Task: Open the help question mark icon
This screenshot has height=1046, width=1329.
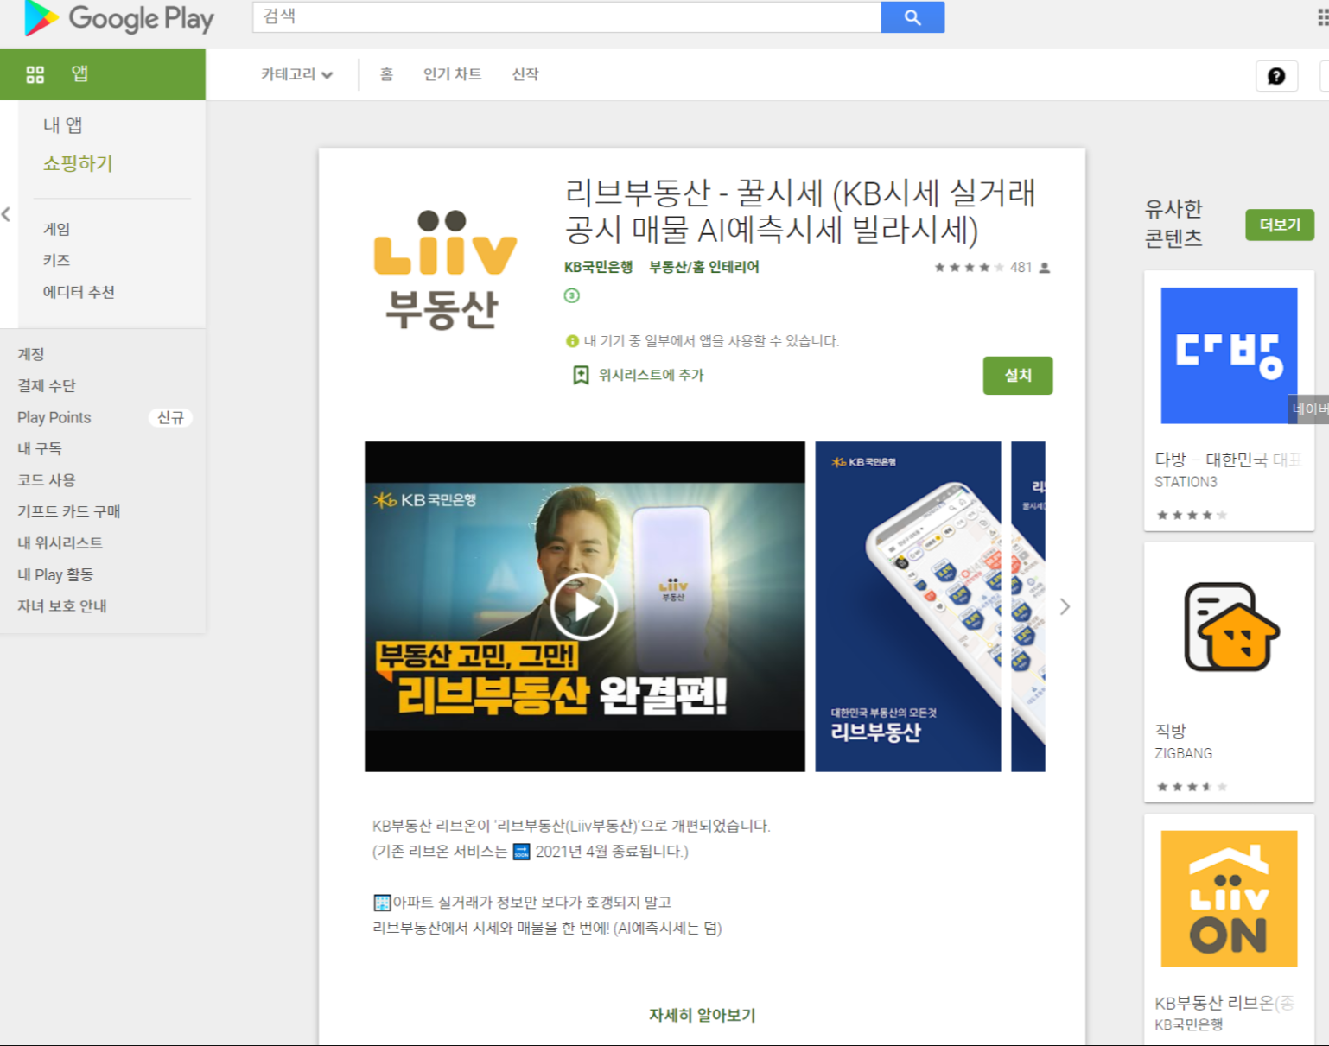Action: coord(1276,76)
